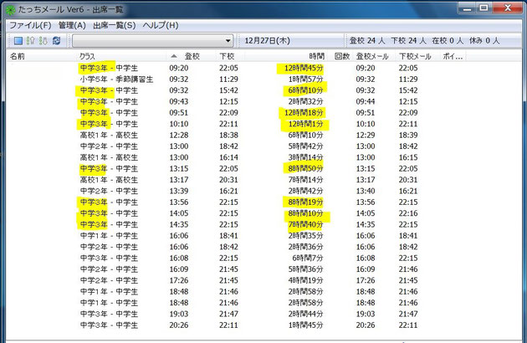
Task: Click the 12時間18分 duration cell
Action: (304, 113)
